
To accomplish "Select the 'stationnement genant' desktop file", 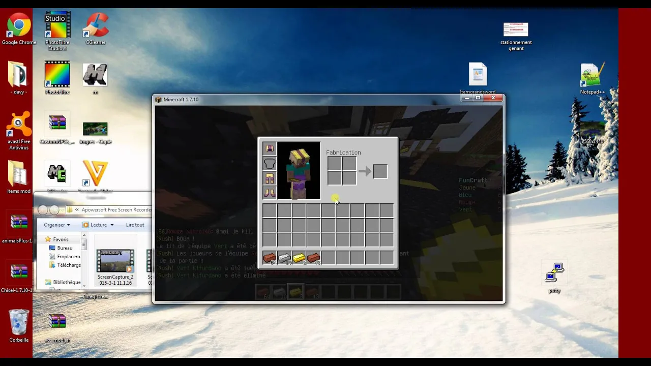I will pyautogui.click(x=516, y=36).
